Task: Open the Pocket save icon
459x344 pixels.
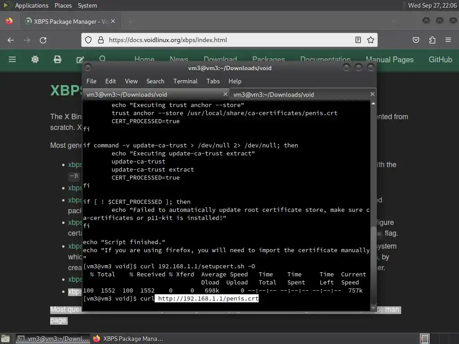Action: click(x=416, y=40)
